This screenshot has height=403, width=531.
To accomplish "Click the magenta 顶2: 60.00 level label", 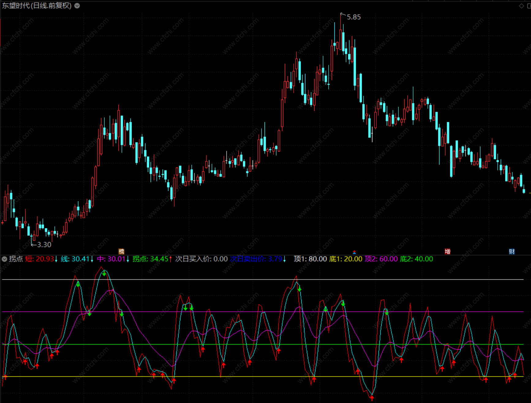I will (x=381, y=259).
